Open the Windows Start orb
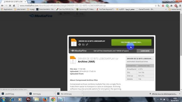This screenshot has width=182, height=102. coord(3,99)
